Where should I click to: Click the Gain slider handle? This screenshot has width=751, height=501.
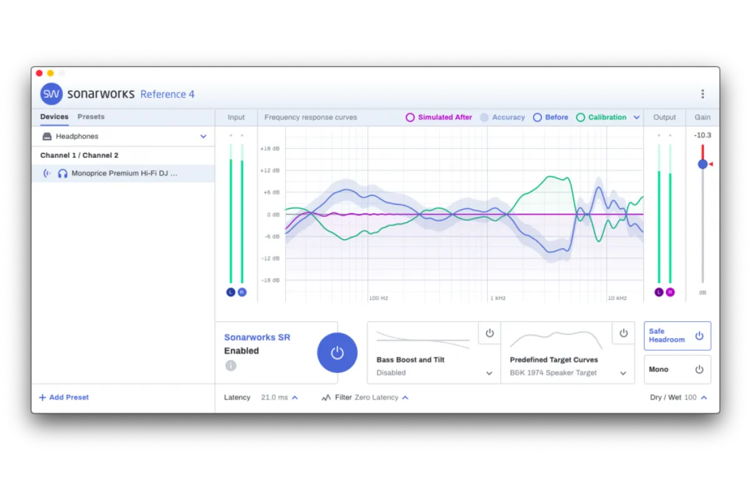pos(702,164)
